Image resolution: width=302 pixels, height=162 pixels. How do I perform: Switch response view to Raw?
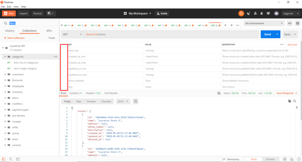(x=79, y=101)
